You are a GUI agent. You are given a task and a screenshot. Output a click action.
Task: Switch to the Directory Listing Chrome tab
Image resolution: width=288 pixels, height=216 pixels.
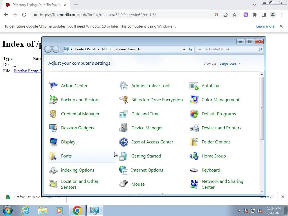click(x=36, y=5)
